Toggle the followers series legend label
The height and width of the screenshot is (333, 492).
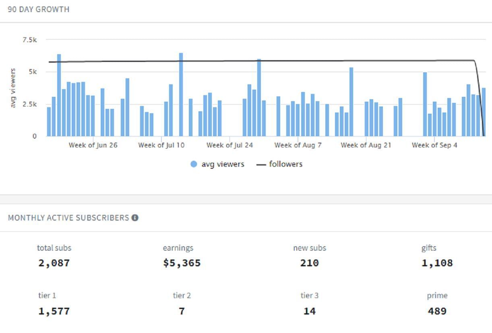coord(285,164)
